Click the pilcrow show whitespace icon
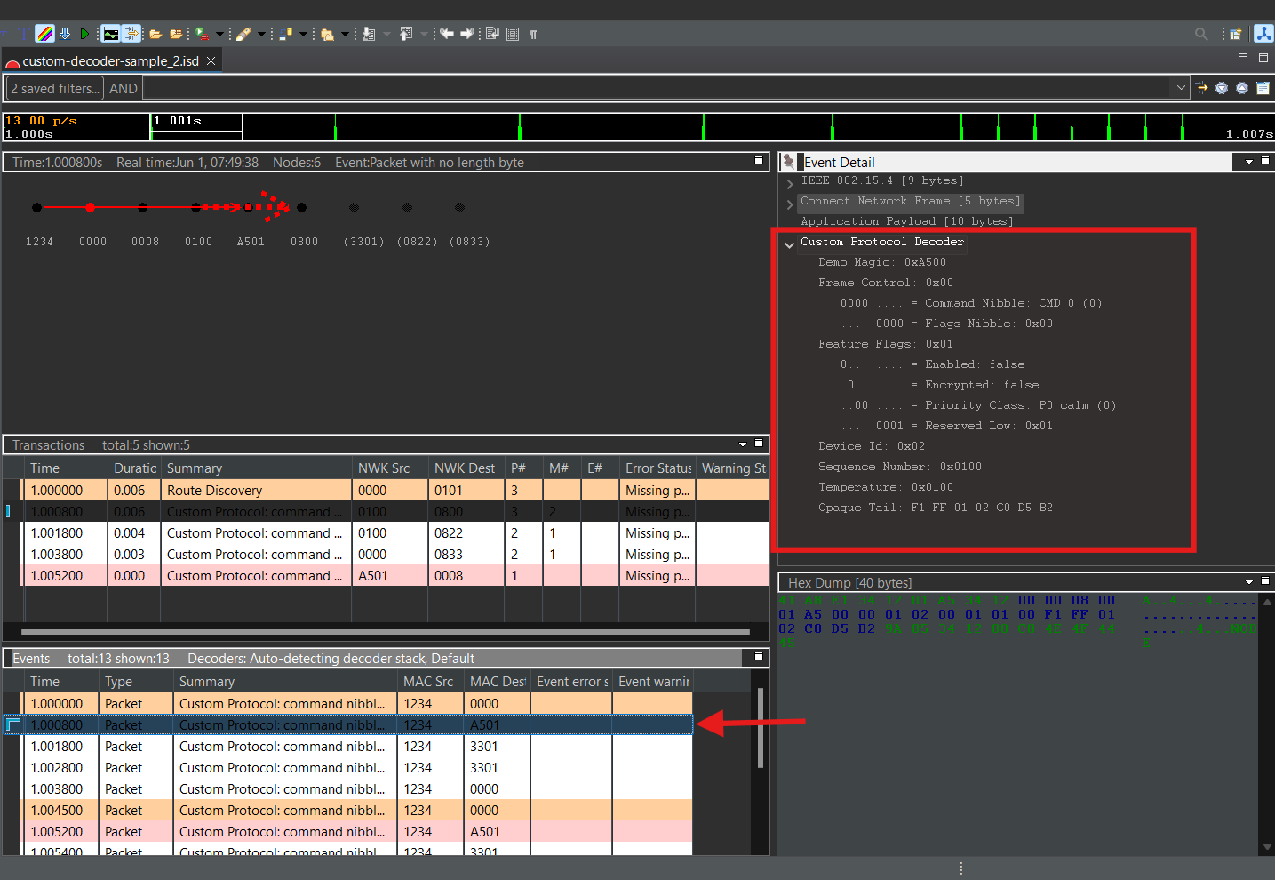Viewport: 1275px width, 880px height. pos(533,34)
